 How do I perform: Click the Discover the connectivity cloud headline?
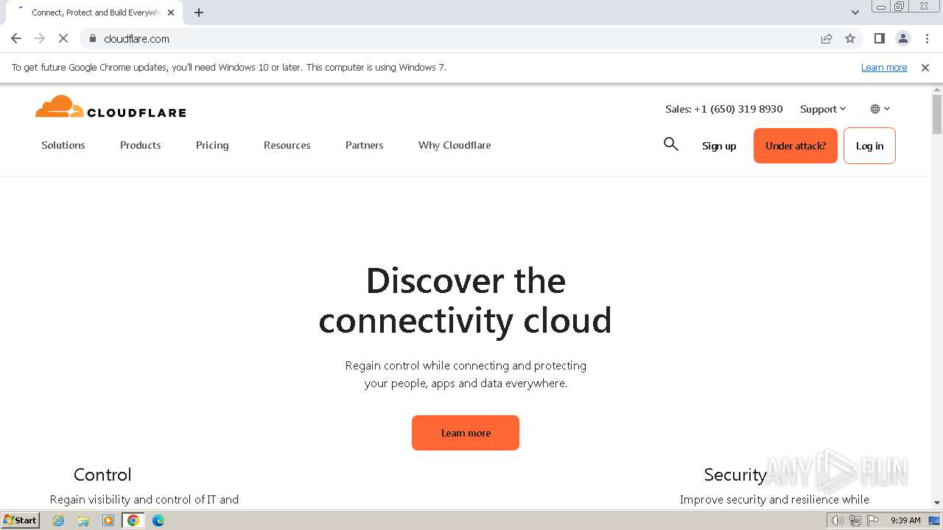(x=466, y=300)
